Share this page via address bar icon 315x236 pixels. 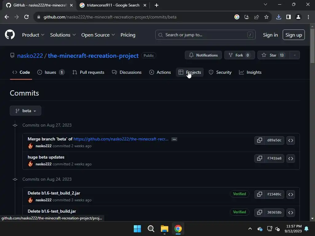[257, 17]
